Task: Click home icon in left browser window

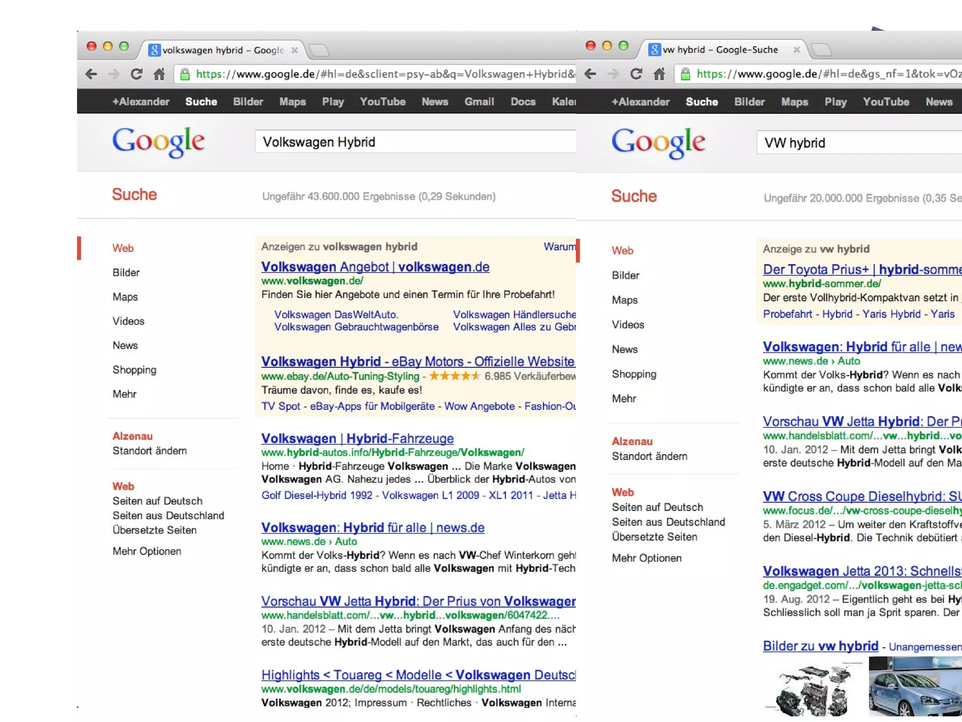Action: (159, 74)
